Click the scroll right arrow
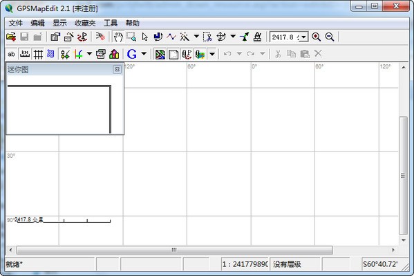Viewport: 414px width, 276px height. click(393, 250)
